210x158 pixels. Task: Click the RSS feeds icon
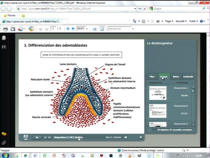pos(144,21)
